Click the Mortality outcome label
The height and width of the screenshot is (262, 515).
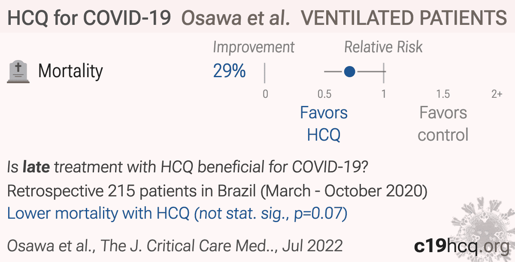pos(71,71)
